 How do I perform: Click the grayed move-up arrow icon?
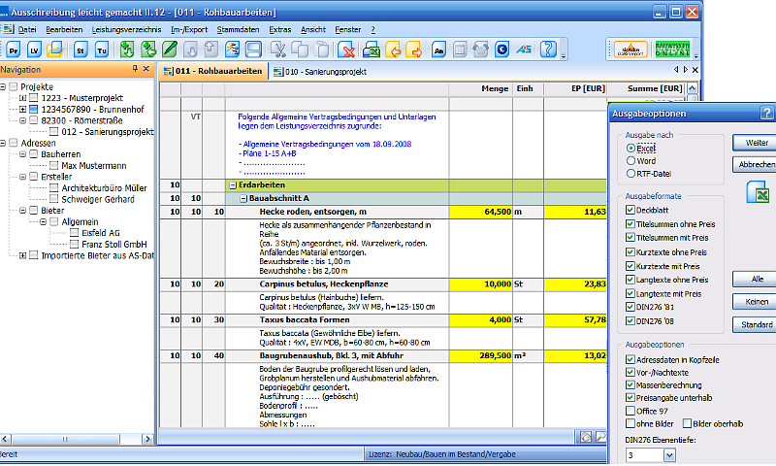click(210, 50)
